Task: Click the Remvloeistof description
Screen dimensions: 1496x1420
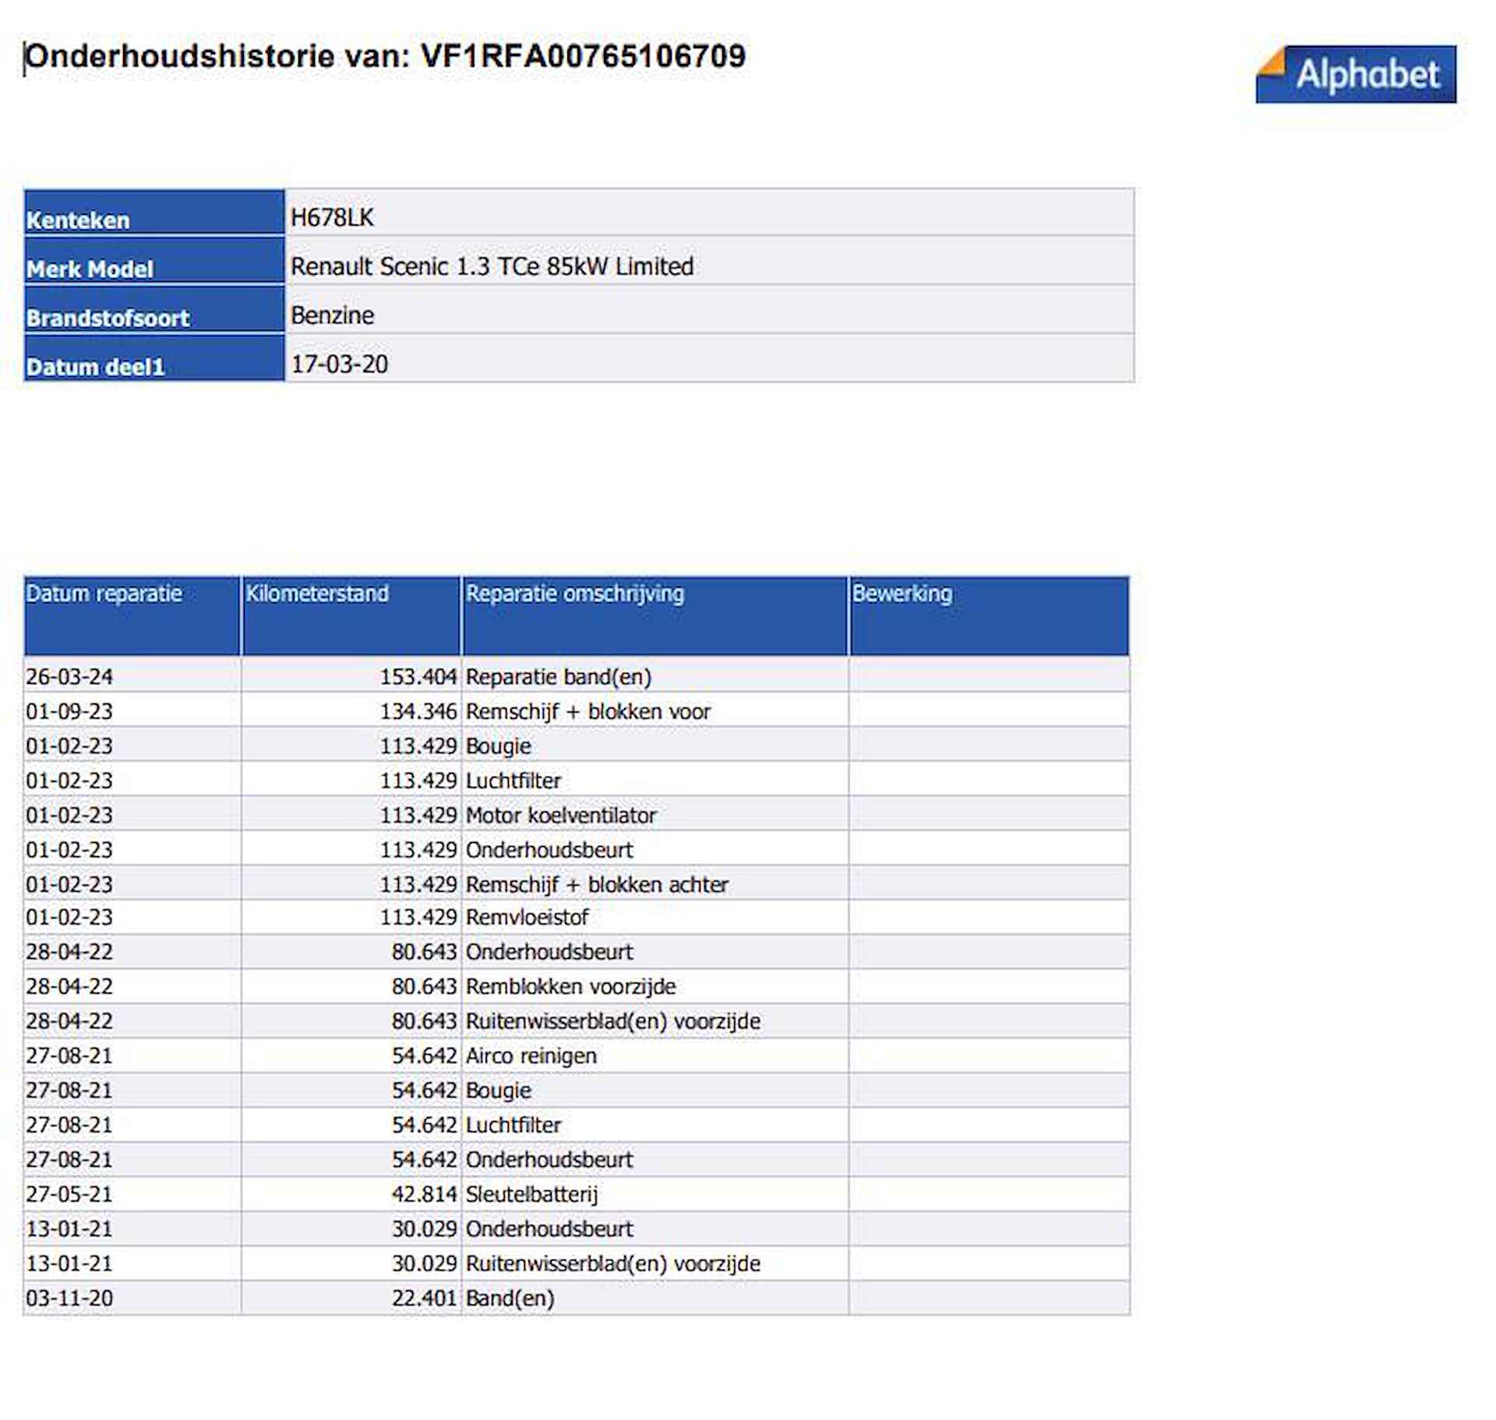Action: [x=527, y=918]
